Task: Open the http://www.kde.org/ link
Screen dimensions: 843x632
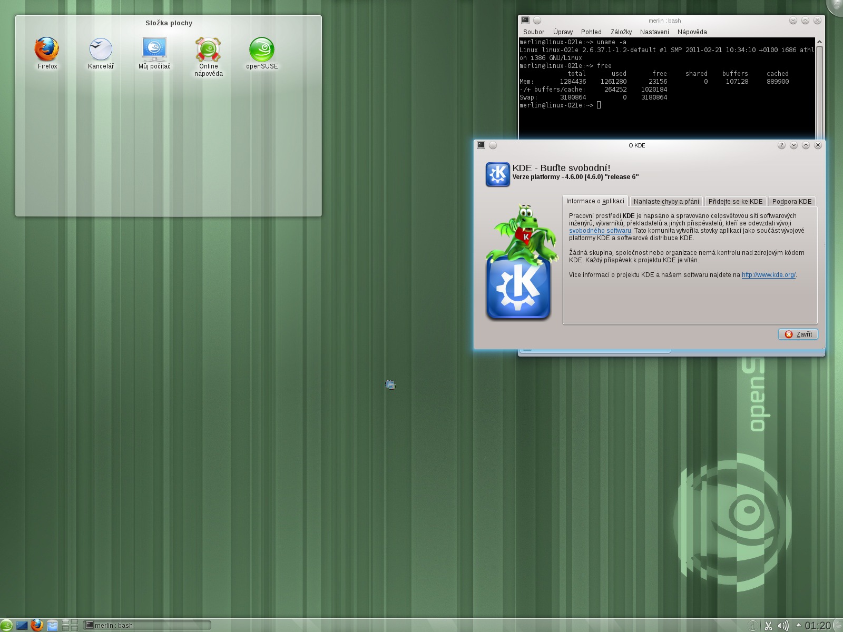Action: tap(768, 275)
